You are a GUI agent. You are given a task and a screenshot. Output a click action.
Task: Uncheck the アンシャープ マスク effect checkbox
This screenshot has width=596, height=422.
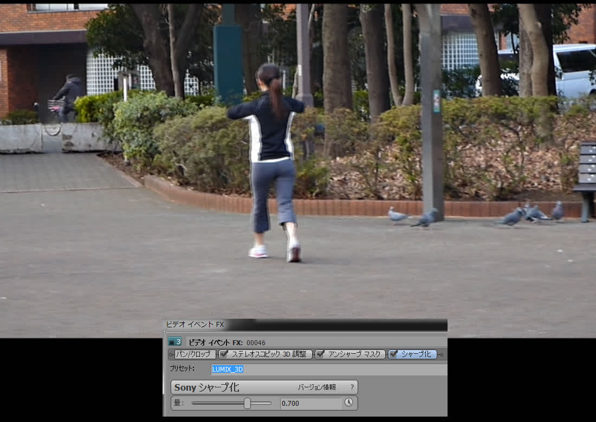pyautogui.click(x=320, y=354)
